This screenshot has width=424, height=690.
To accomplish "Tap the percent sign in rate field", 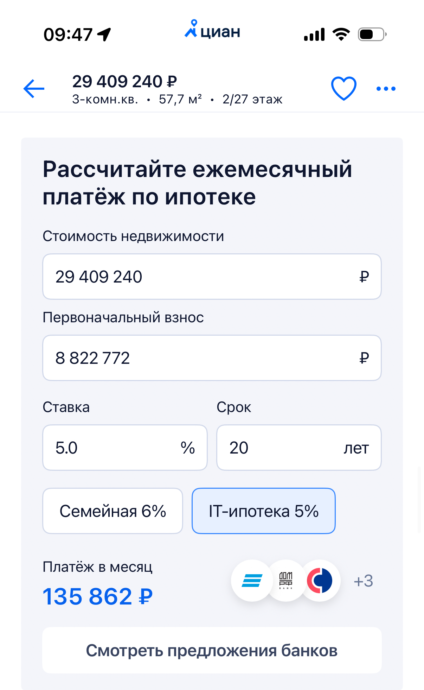I will (188, 448).
